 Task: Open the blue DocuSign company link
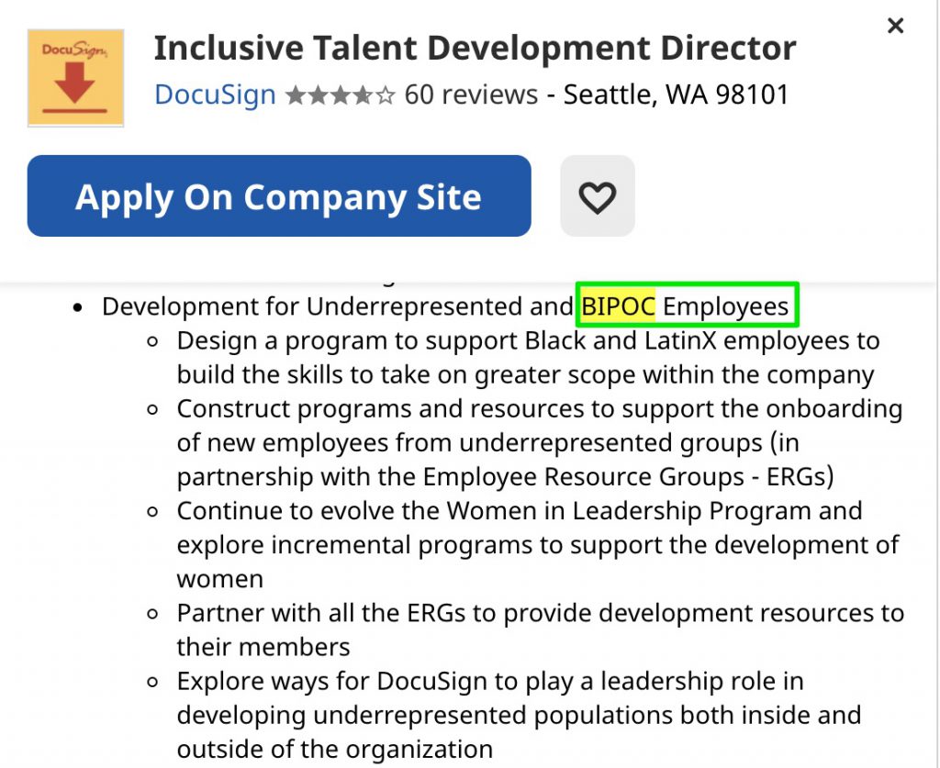pyautogui.click(x=215, y=95)
